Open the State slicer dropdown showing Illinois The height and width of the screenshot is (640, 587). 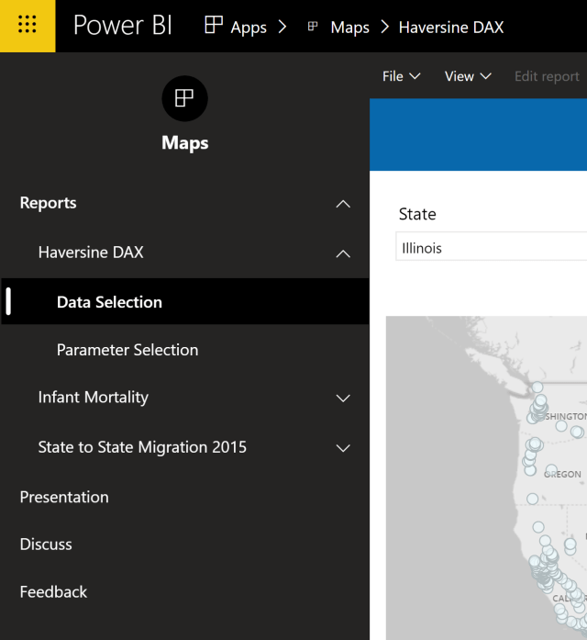[491, 248]
